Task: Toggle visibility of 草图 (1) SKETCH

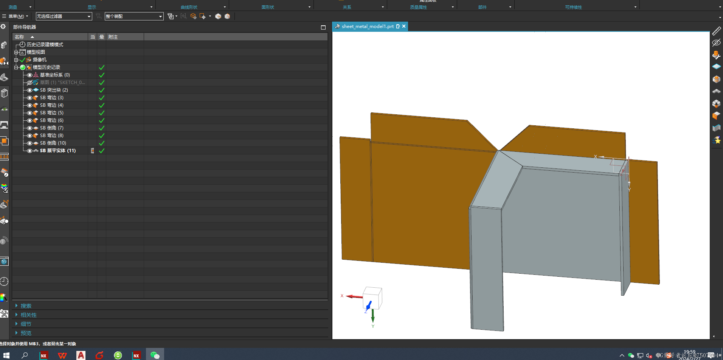Action: point(29,83)
